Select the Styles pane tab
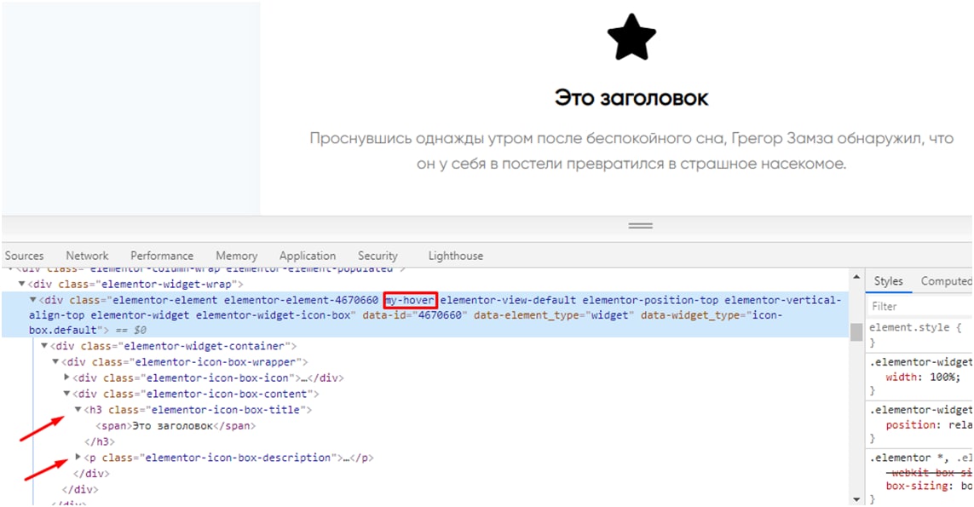This screenshot has width=974, height=507. [888, 281]
